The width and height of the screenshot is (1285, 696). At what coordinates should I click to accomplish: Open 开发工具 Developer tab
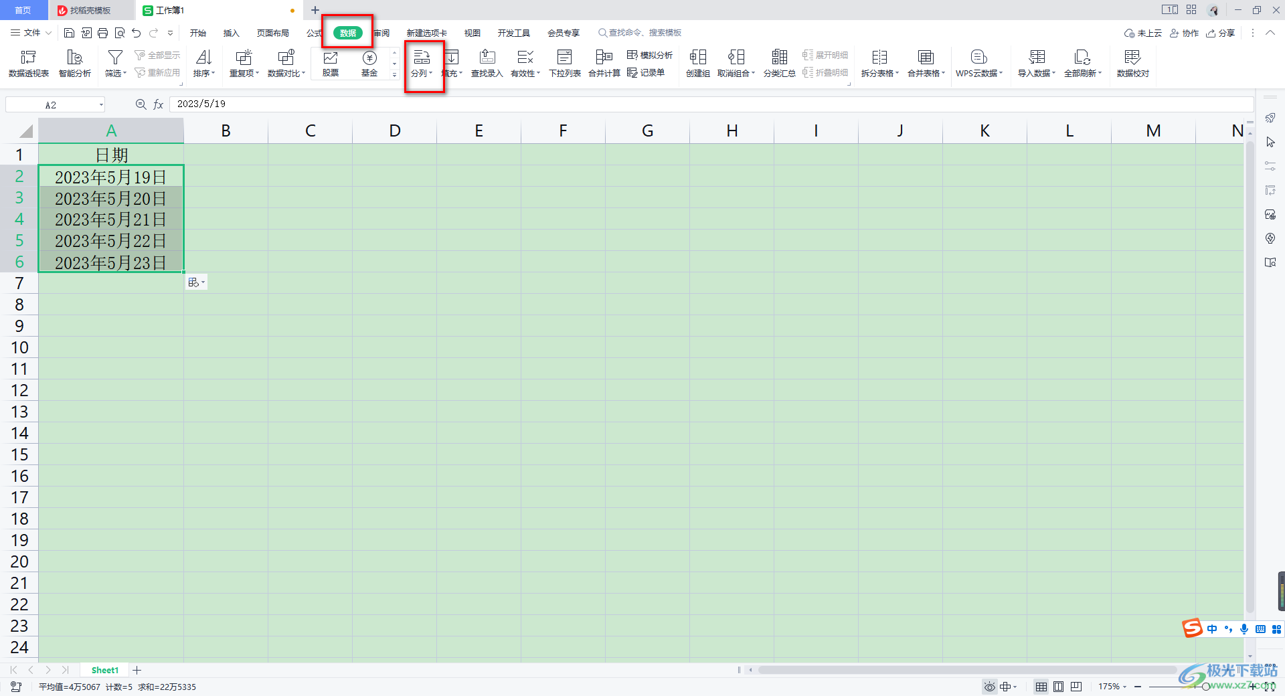pyautogui.click(x=514, y=33)
